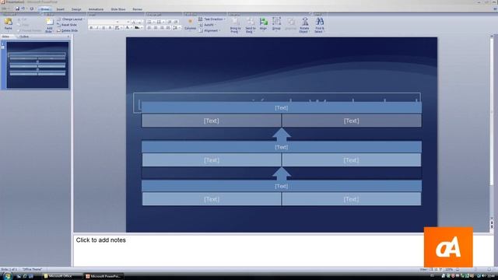Toggle Center text alignment
The height and width of the screenshot is (280, 498).
tap(156, 28)
